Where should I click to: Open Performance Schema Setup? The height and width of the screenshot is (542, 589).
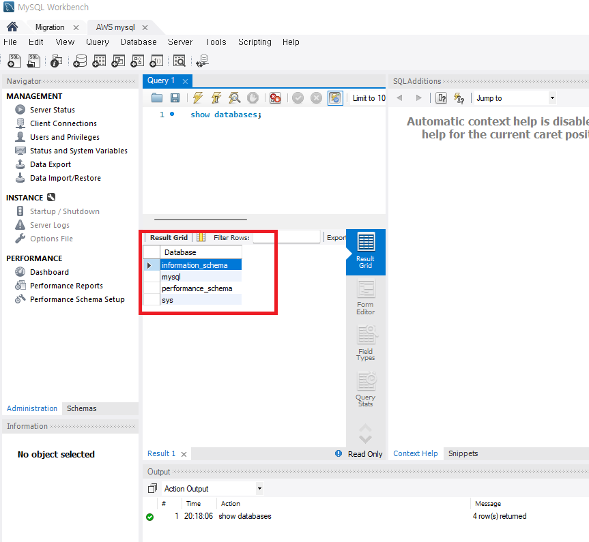[77, 299]
